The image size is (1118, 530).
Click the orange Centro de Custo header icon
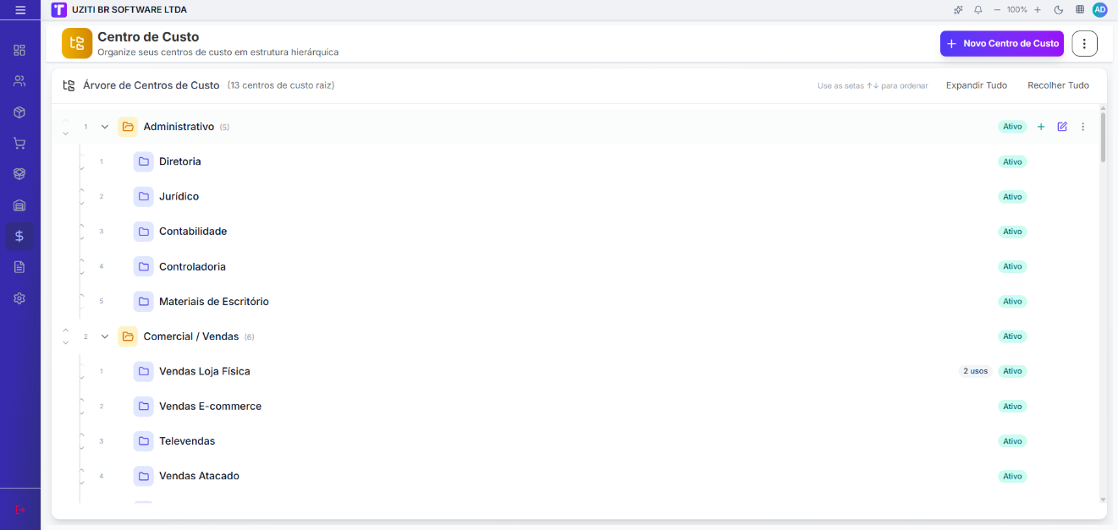[77, 43]
